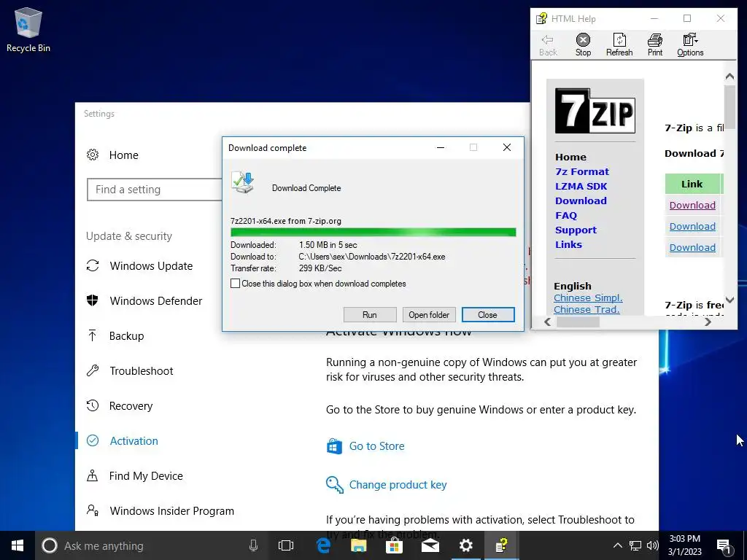
Task: Click the Download Complete drive icon
Action: pyautogui.click(x=243, y=182)
